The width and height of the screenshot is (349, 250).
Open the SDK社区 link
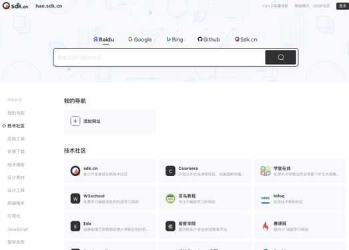point(322,6)
